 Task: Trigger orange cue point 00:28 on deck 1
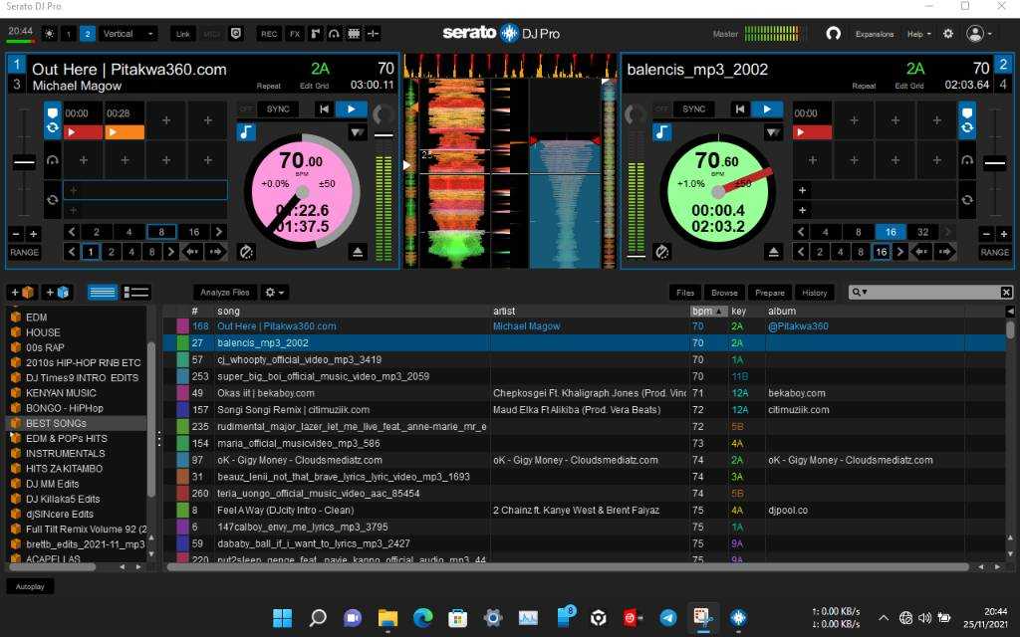(x=125, y=132)
